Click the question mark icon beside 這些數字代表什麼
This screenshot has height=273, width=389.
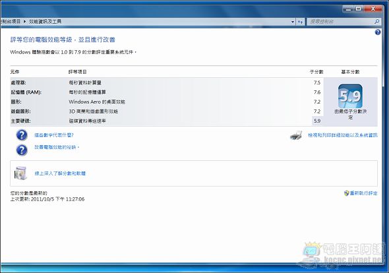coord(22,135)
